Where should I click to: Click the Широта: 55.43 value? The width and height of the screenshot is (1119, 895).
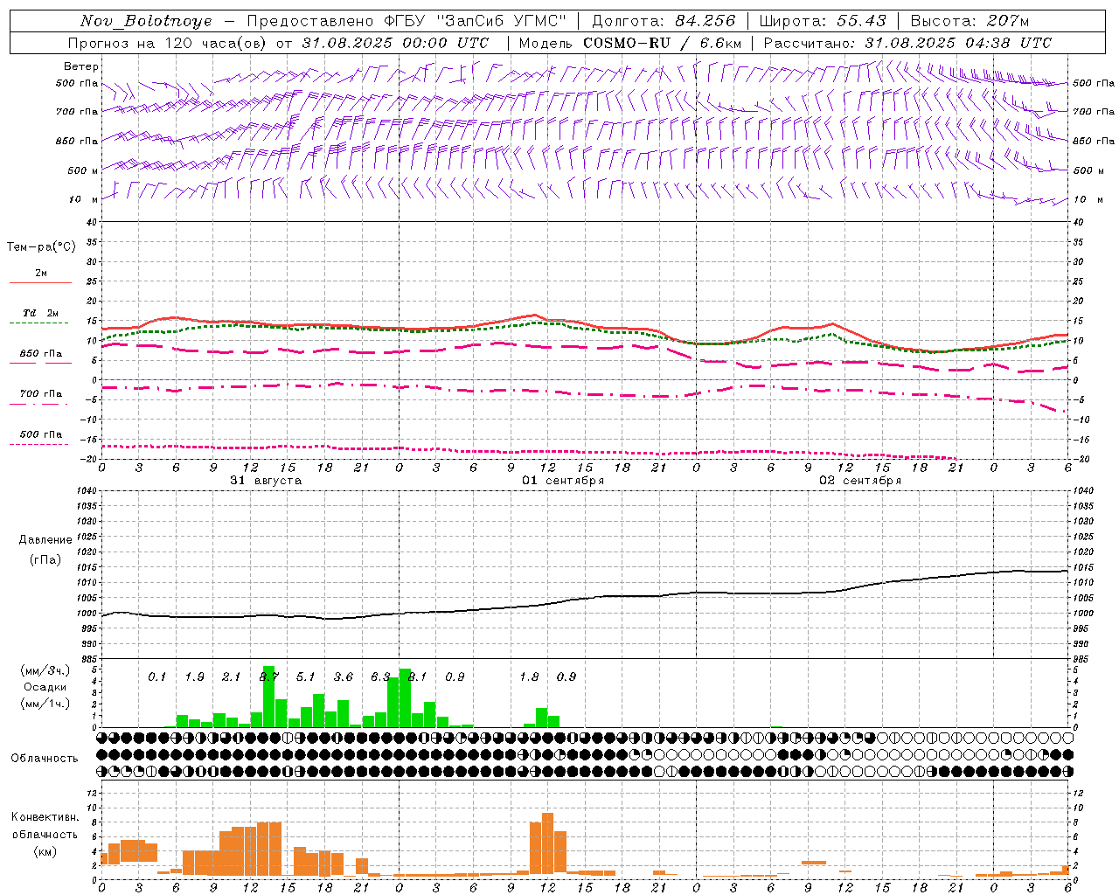coord(823,21)
